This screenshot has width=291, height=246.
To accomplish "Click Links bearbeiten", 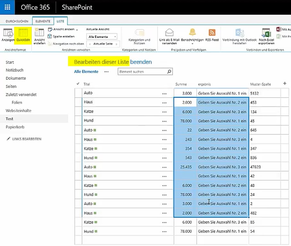I will click(x=27, y=139).
